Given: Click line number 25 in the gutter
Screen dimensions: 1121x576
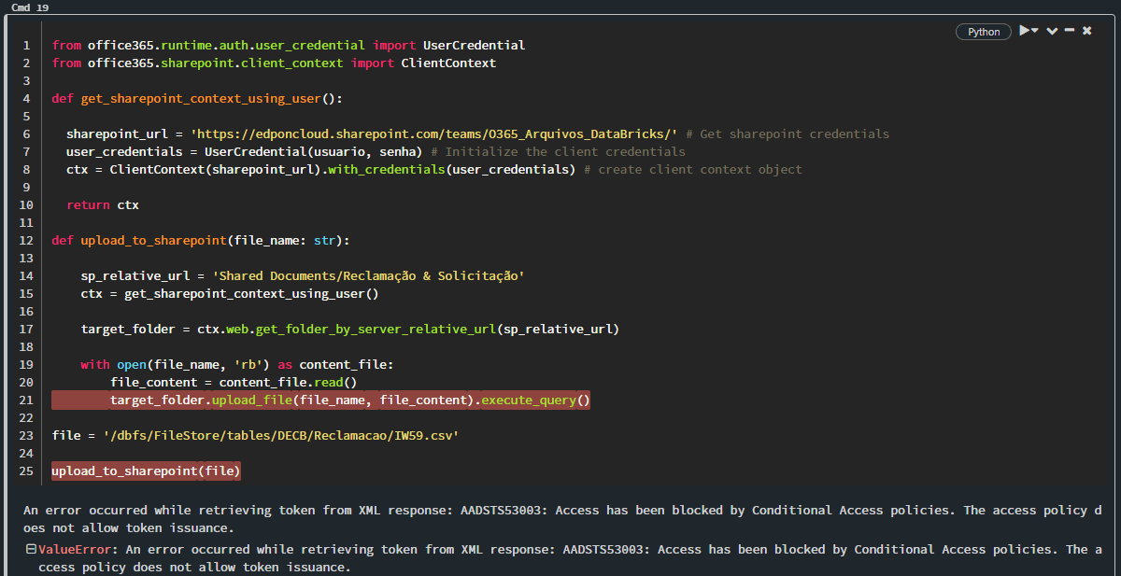Looking at the screenshot, I should (25, 471).
